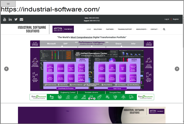Select the Oracle tab in gray bar
The height and width of the screenshot is (124, 184).
(118, 44)
